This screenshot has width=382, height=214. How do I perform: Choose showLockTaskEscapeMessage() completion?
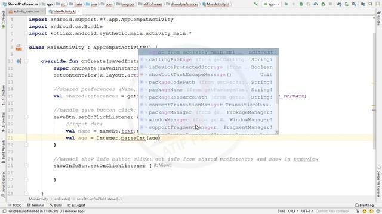tap(208, 74)
